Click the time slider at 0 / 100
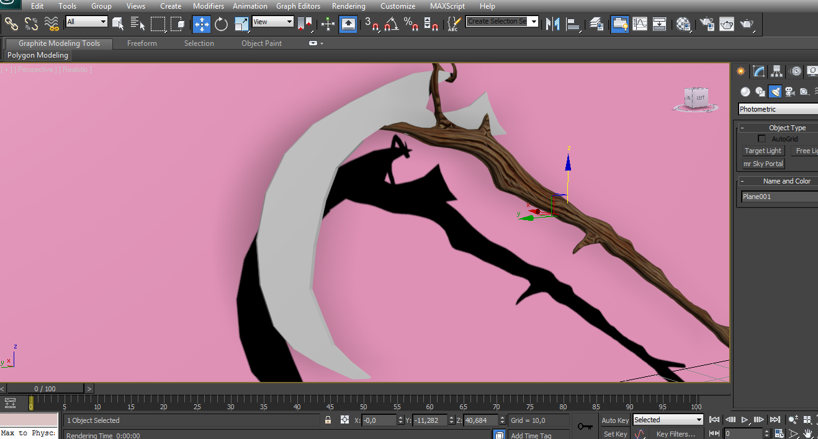Image resolution: width=818 pixels, height=439 pixels. (45, 389)
